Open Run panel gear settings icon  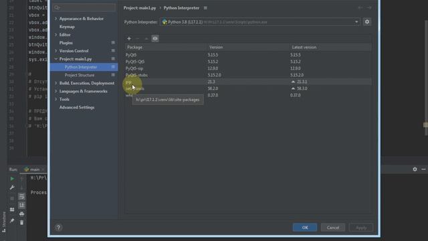pos(415,169)
